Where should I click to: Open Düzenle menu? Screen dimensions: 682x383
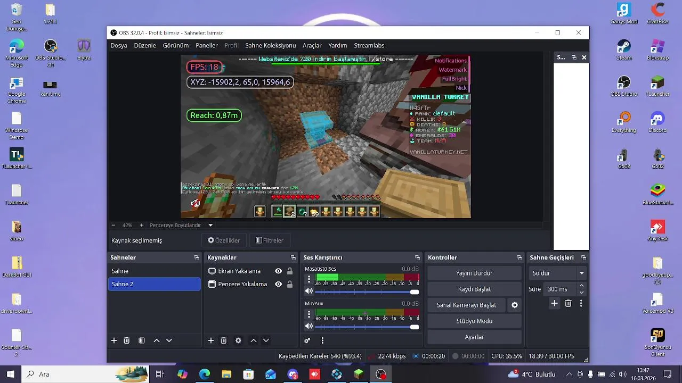[x=145, y=45]
